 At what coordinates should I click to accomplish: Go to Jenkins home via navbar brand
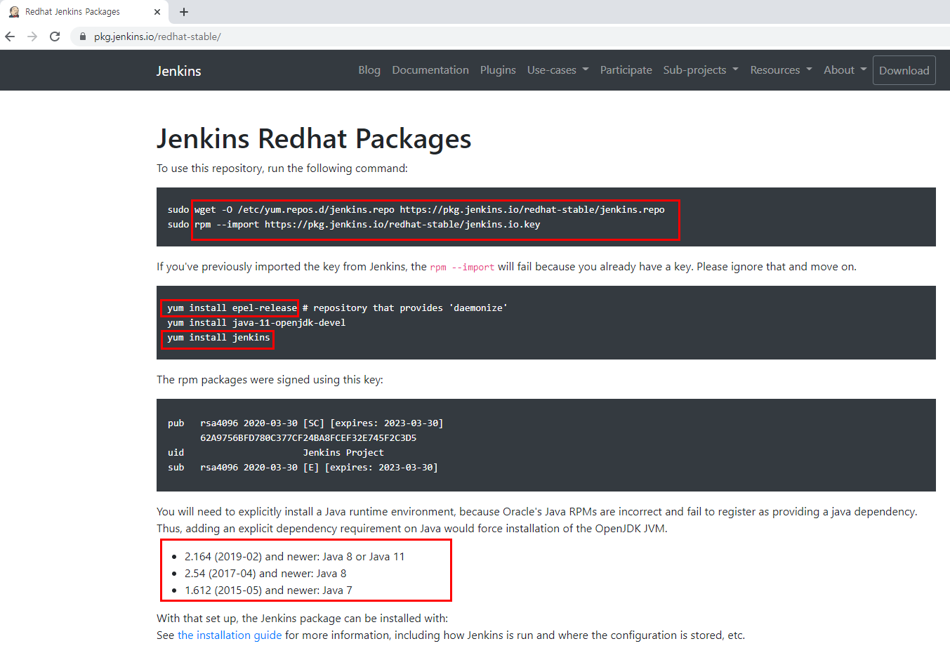[178, 71]
